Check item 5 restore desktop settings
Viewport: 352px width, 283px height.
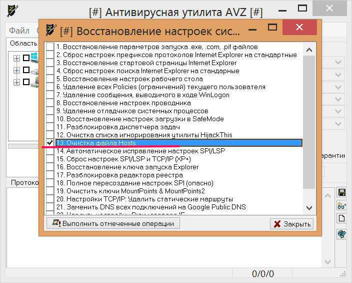coord(50,79)
